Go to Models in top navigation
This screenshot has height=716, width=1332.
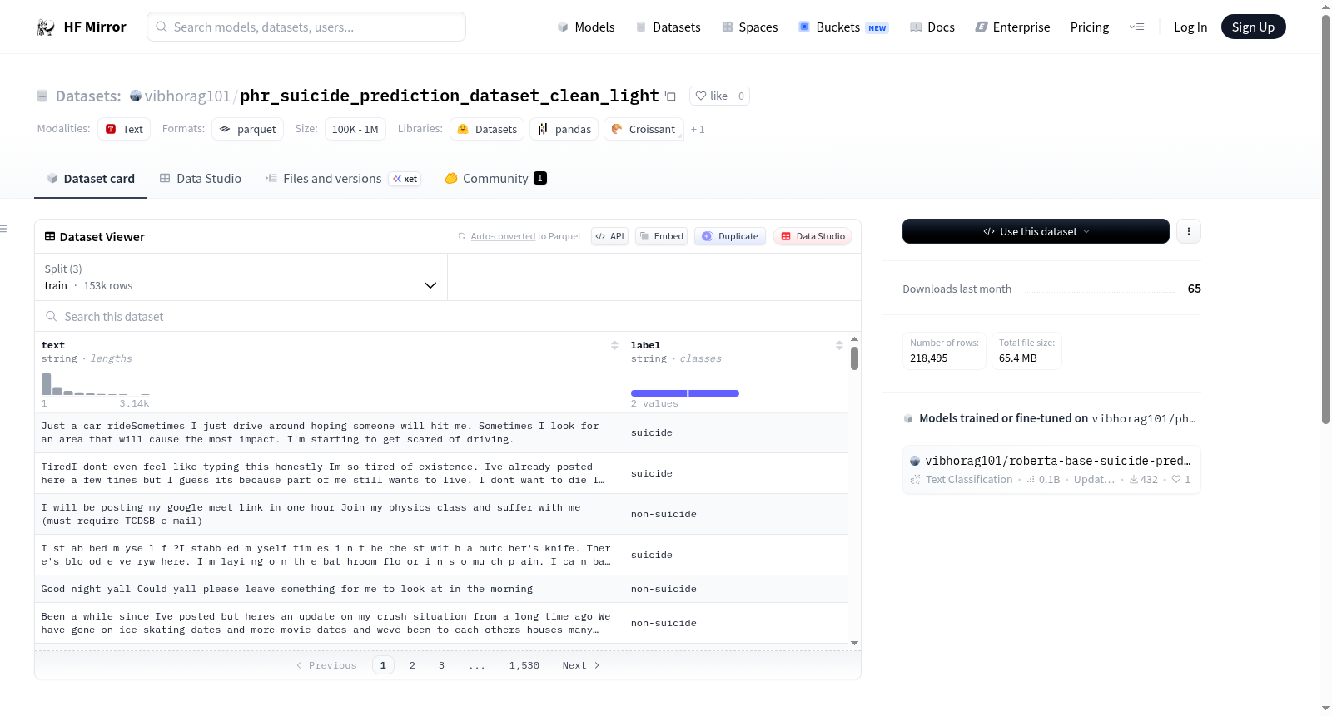pos(586,27)
